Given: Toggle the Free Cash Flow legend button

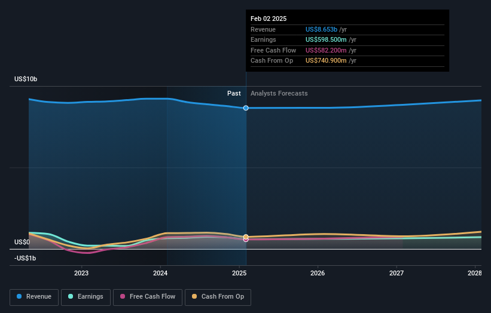Looking at the screenshot, I should [148, 297].
